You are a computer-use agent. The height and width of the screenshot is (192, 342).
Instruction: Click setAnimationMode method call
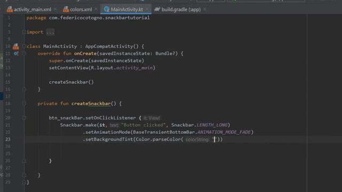tap(108, 132)
